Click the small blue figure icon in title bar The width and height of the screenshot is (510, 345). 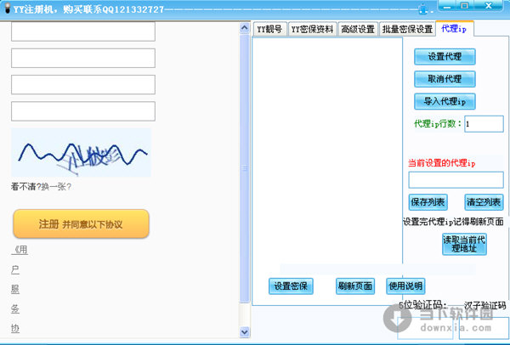point(422,8)
